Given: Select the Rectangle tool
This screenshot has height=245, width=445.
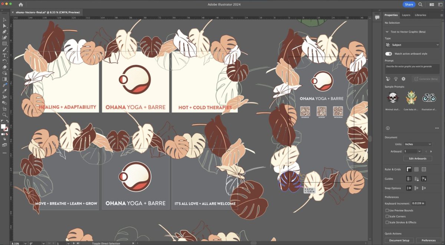Looking at the screenshot, I should coord(4,43).
